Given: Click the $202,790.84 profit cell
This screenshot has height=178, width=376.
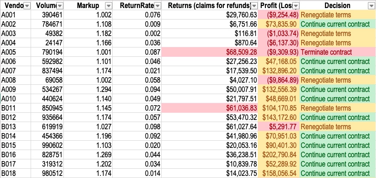Looking at the screenshot, I should tap(279, 155).
